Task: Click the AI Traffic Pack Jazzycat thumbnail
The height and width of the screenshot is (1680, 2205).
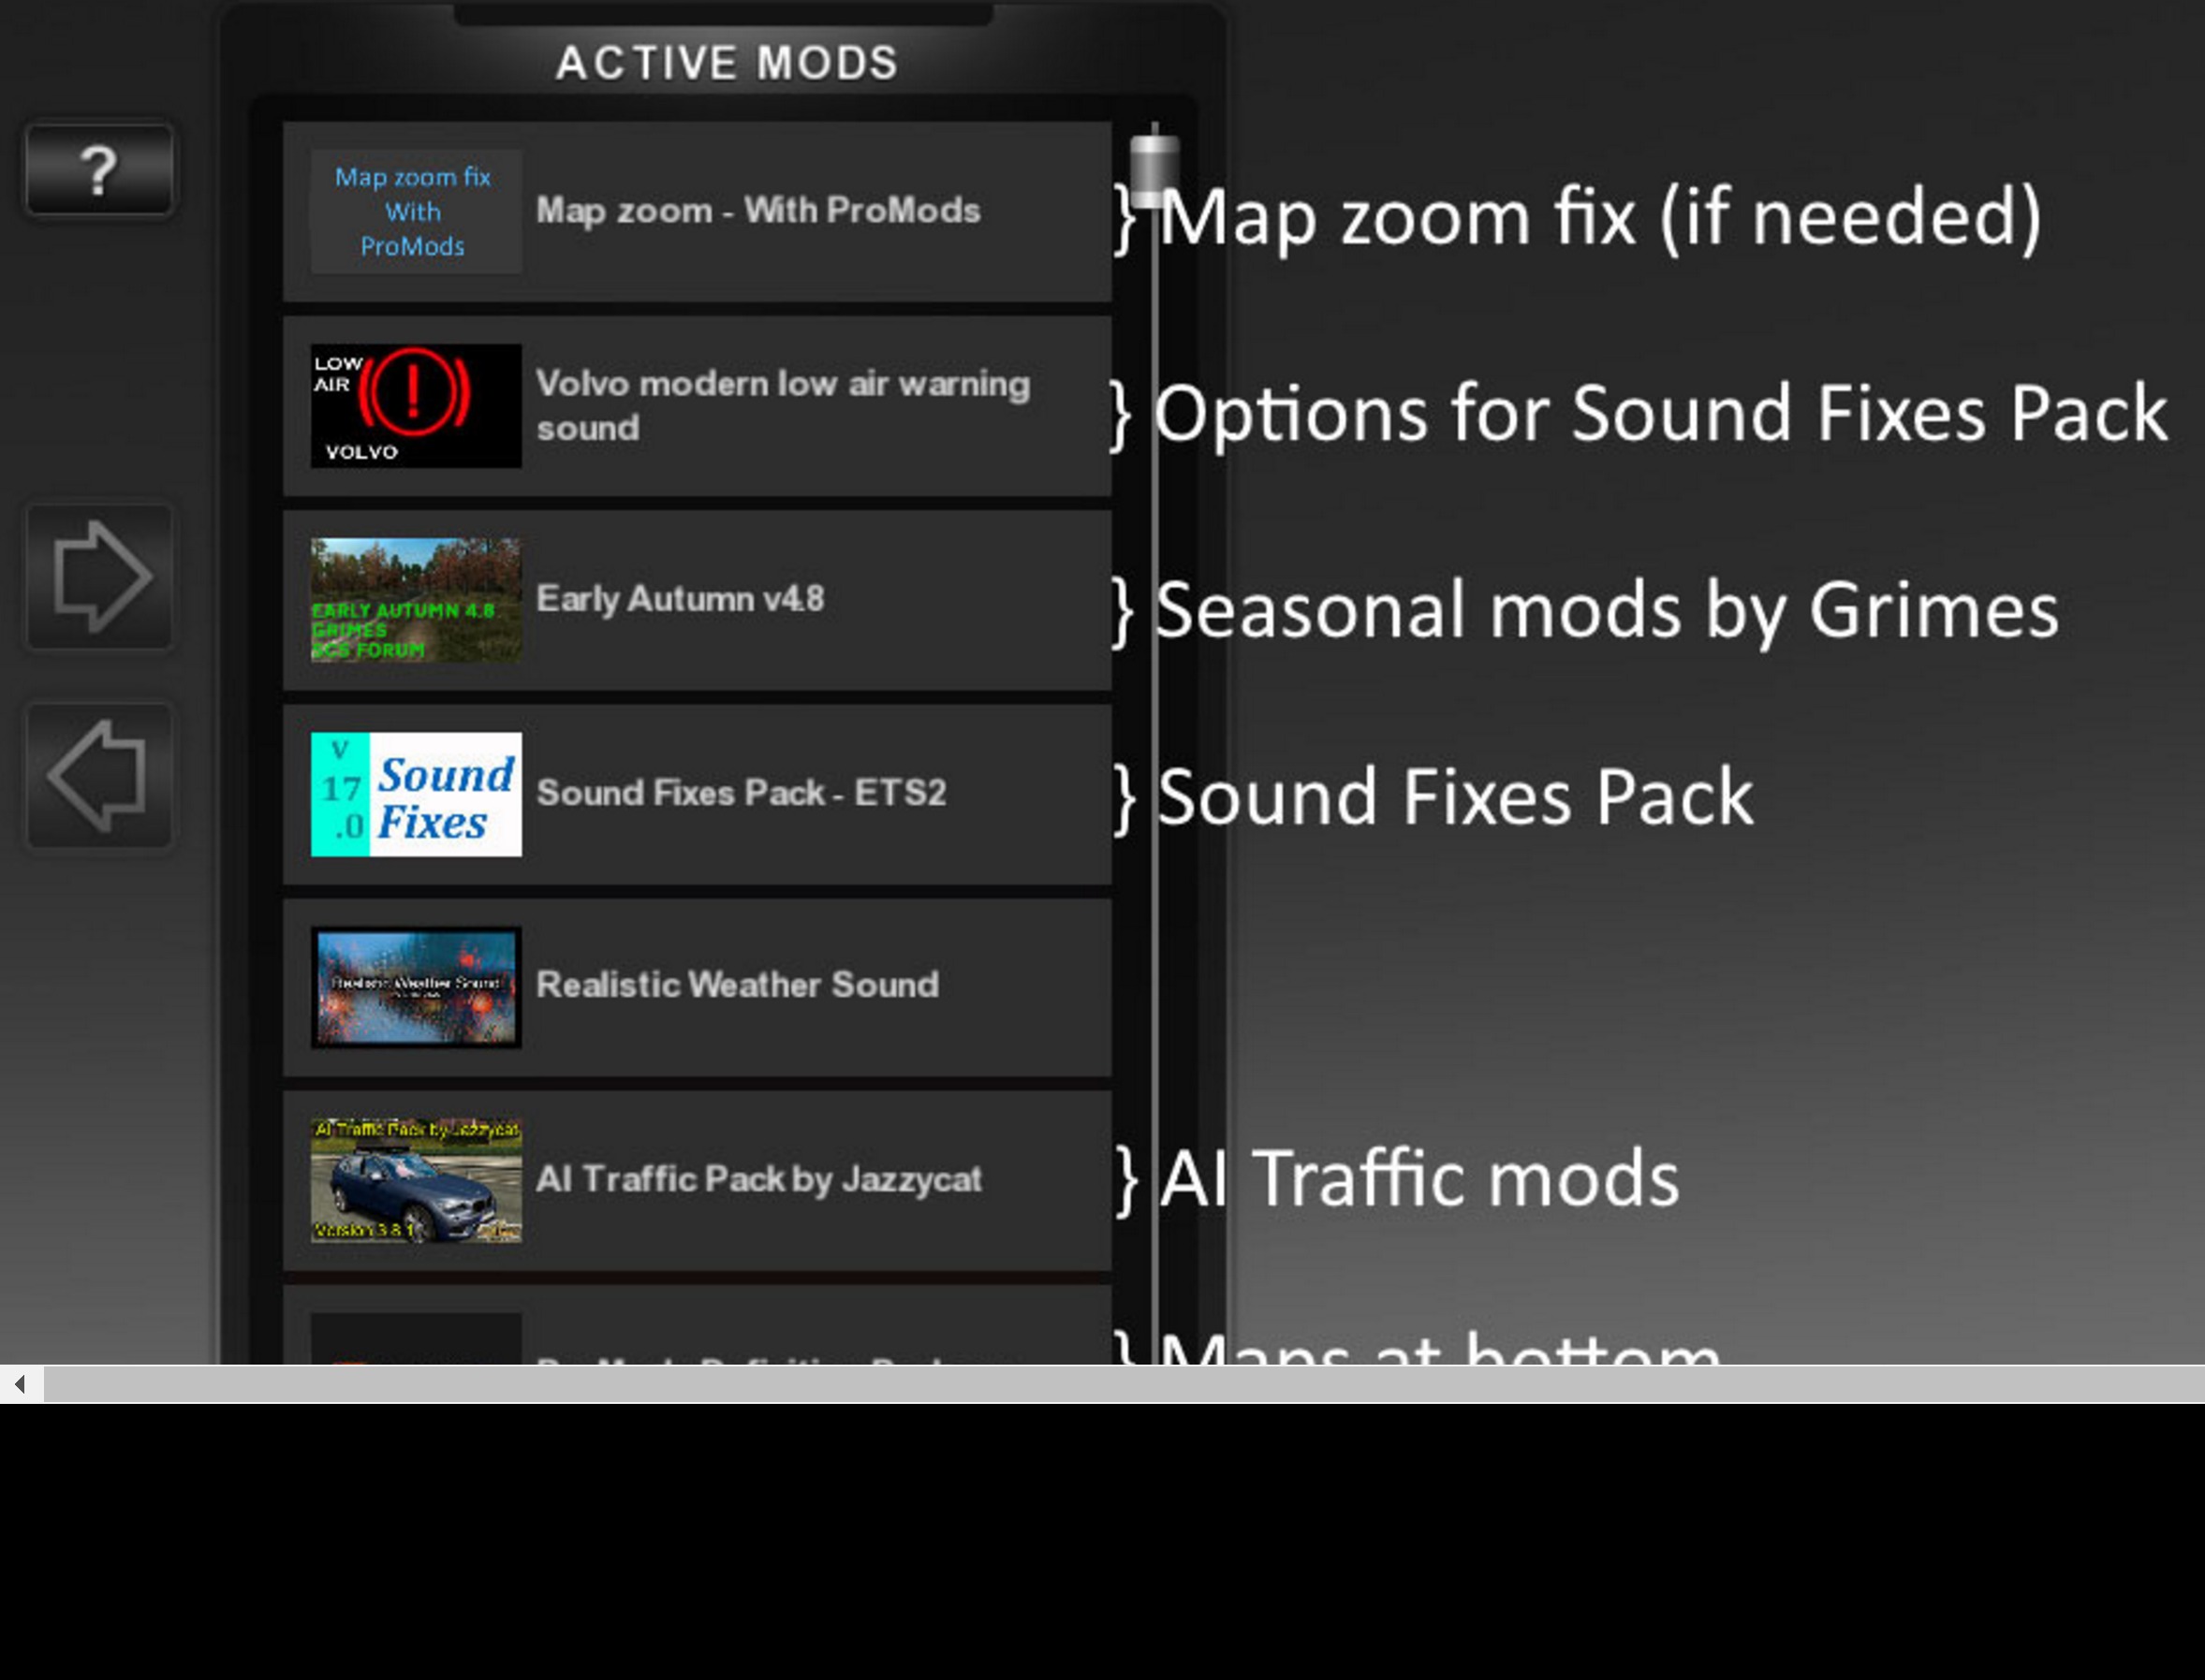Action: 415,1180
